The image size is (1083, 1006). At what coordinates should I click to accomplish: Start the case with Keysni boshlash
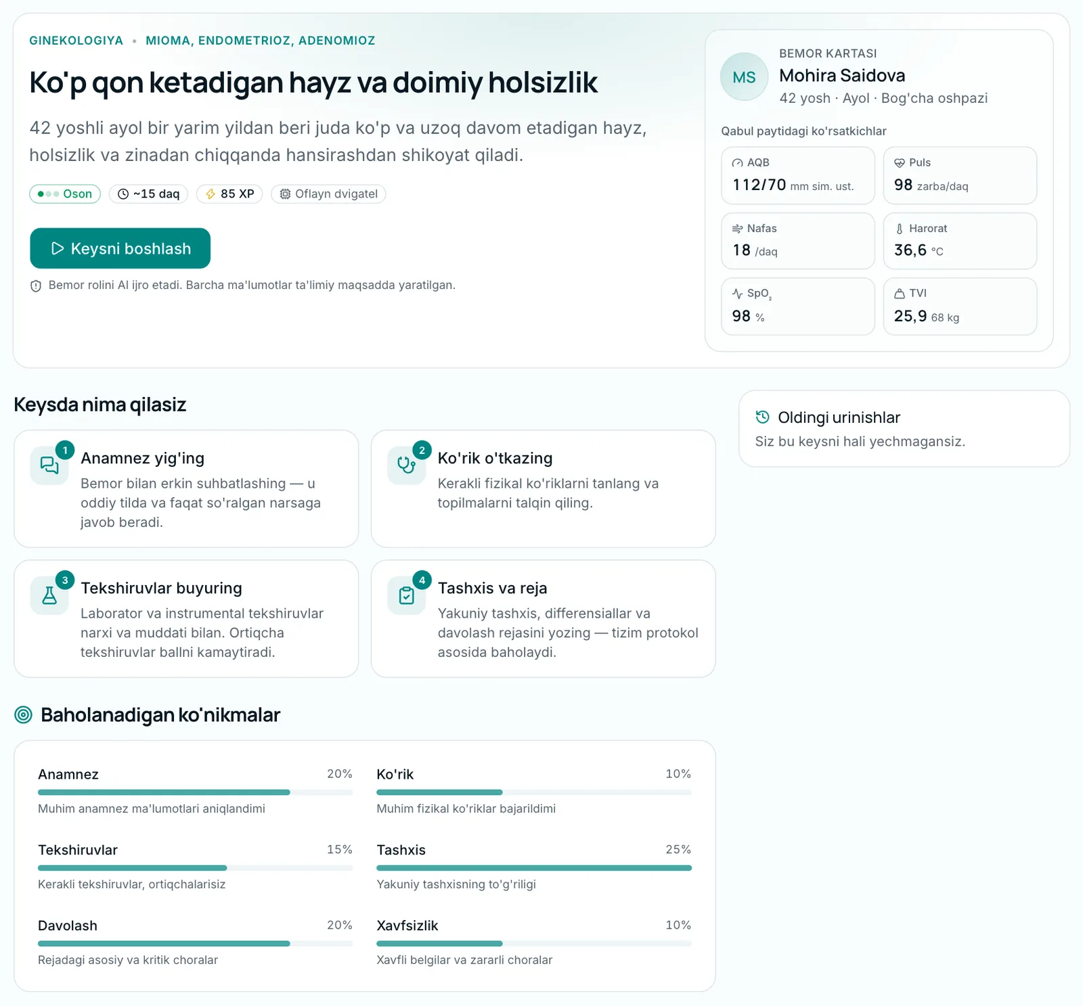coord(120,248)
